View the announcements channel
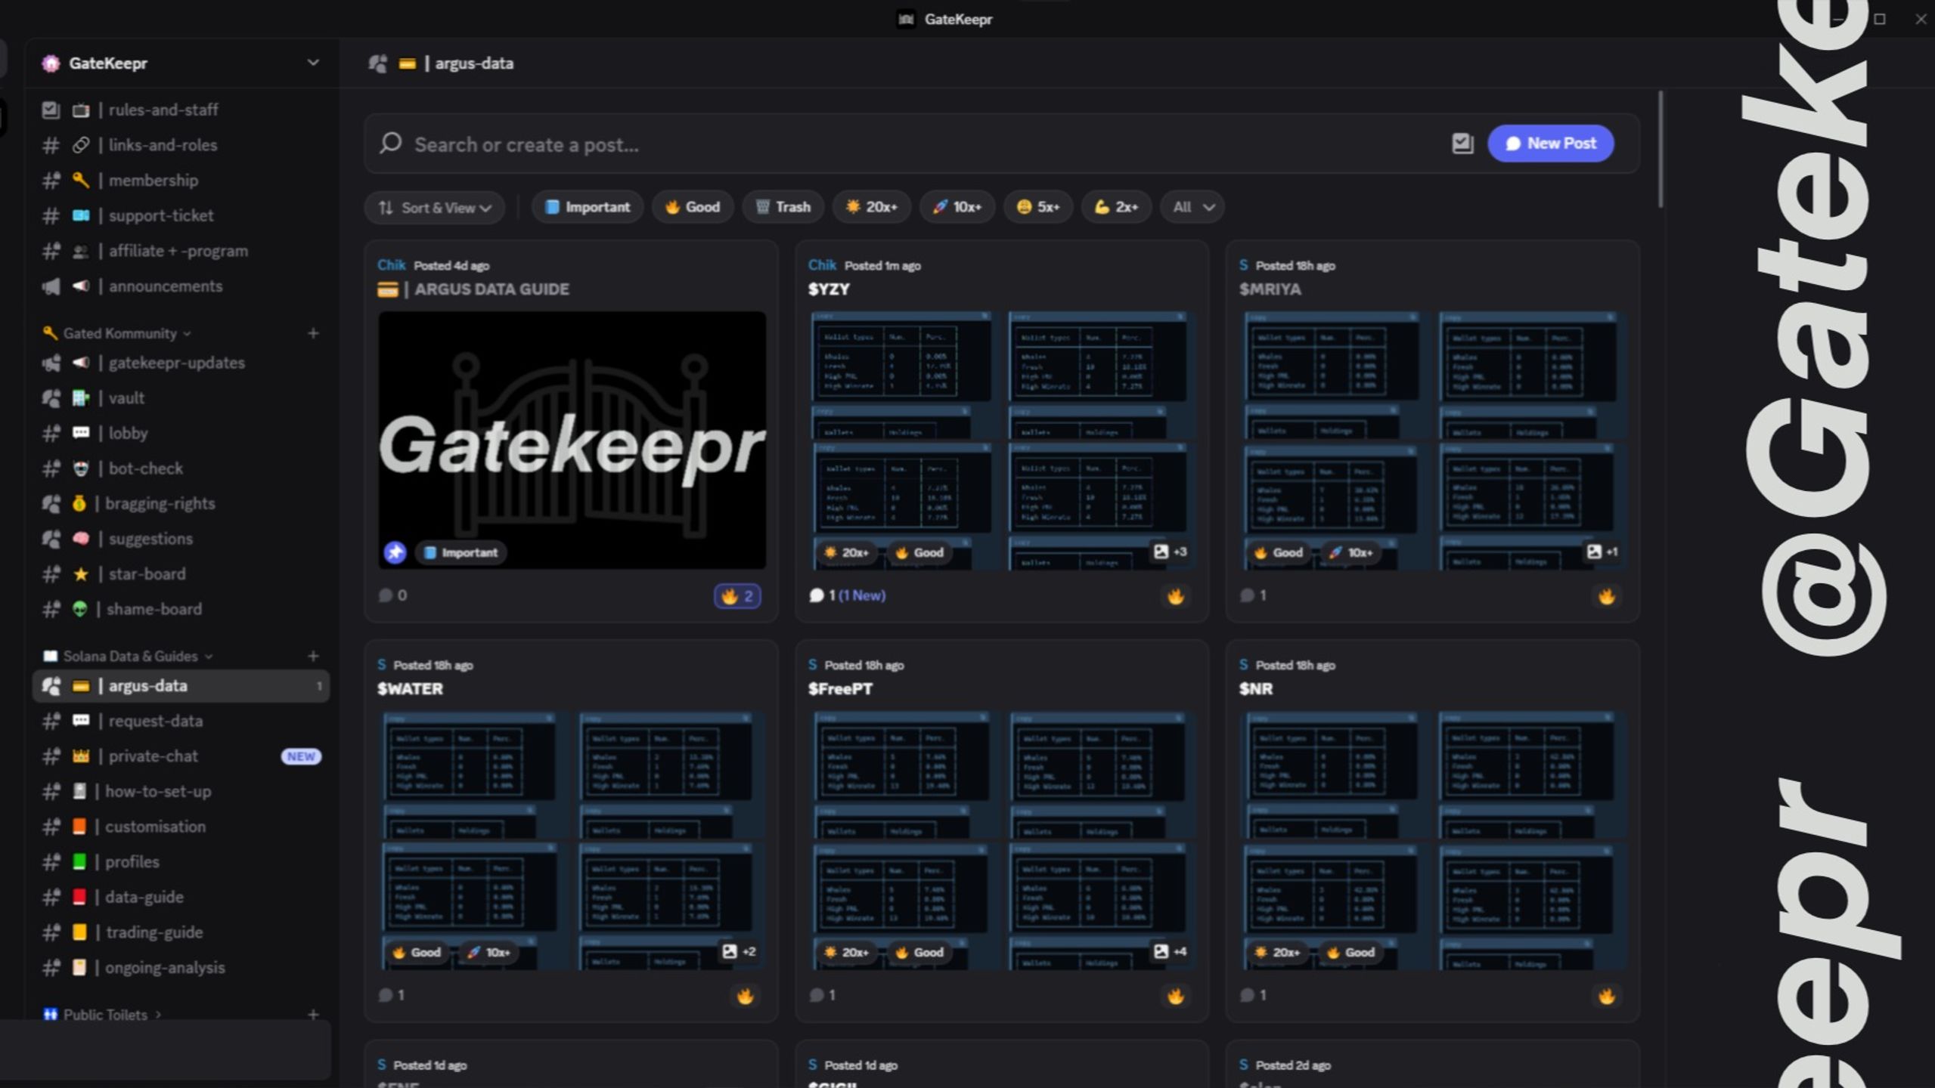 coord(180,286)
